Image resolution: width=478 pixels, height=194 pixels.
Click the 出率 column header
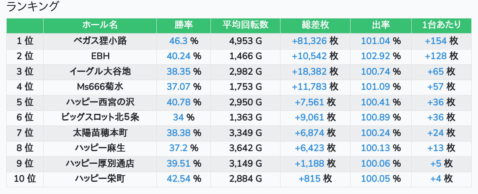381,25
